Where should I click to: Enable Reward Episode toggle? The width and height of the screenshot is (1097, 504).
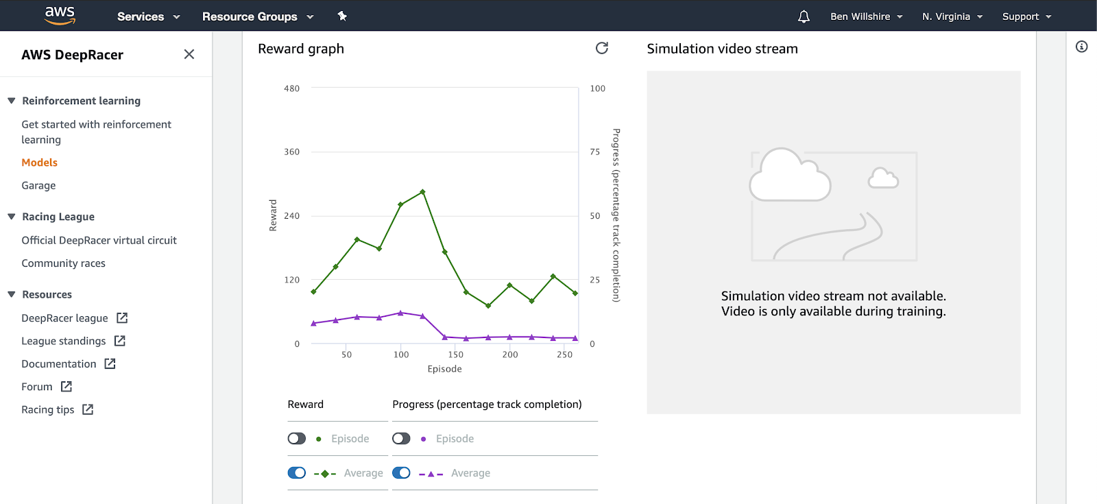tap(297, 438)
